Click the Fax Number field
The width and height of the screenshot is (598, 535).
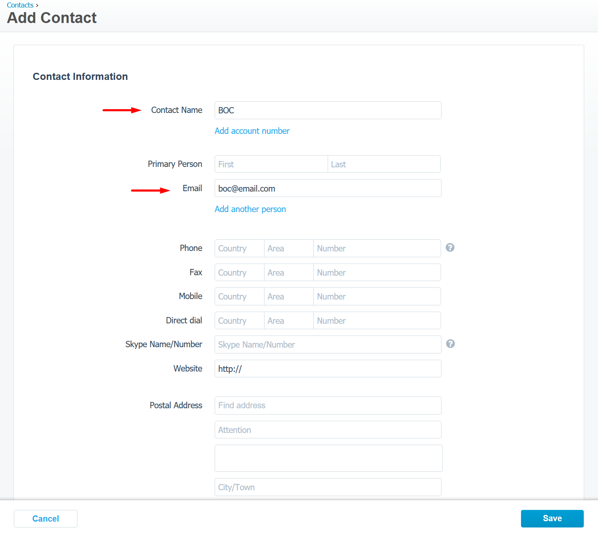coord(377,273)
